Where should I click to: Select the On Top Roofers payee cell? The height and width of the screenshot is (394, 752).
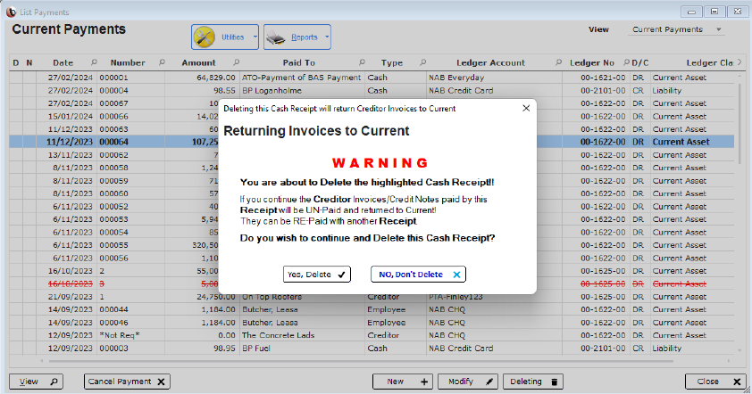302,298
